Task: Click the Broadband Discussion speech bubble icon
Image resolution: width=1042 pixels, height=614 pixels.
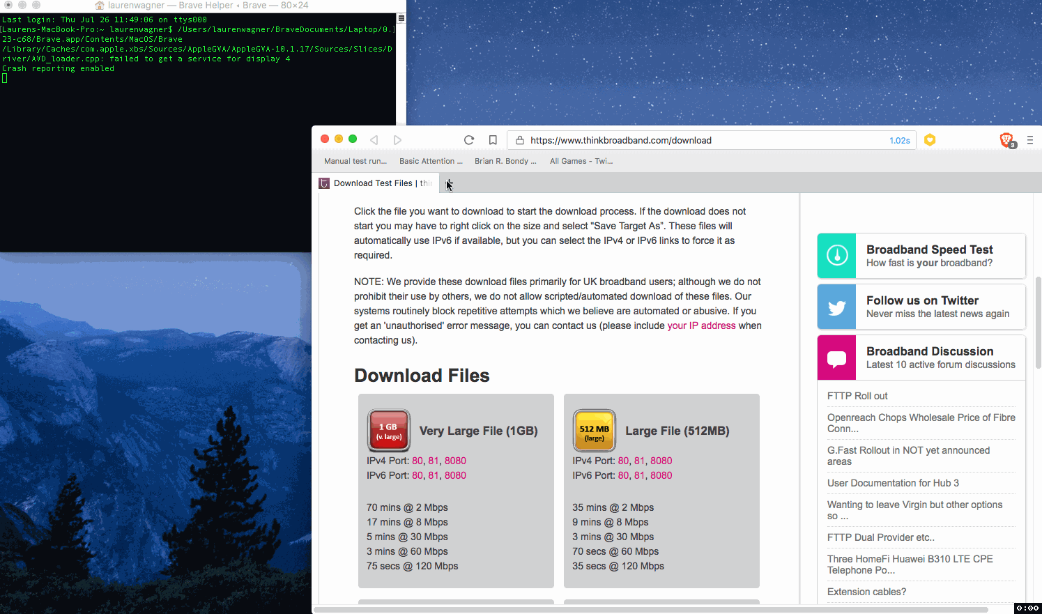Action: 837,358
